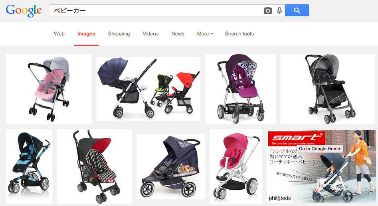Go to the Shopping tab

point(119,34)
